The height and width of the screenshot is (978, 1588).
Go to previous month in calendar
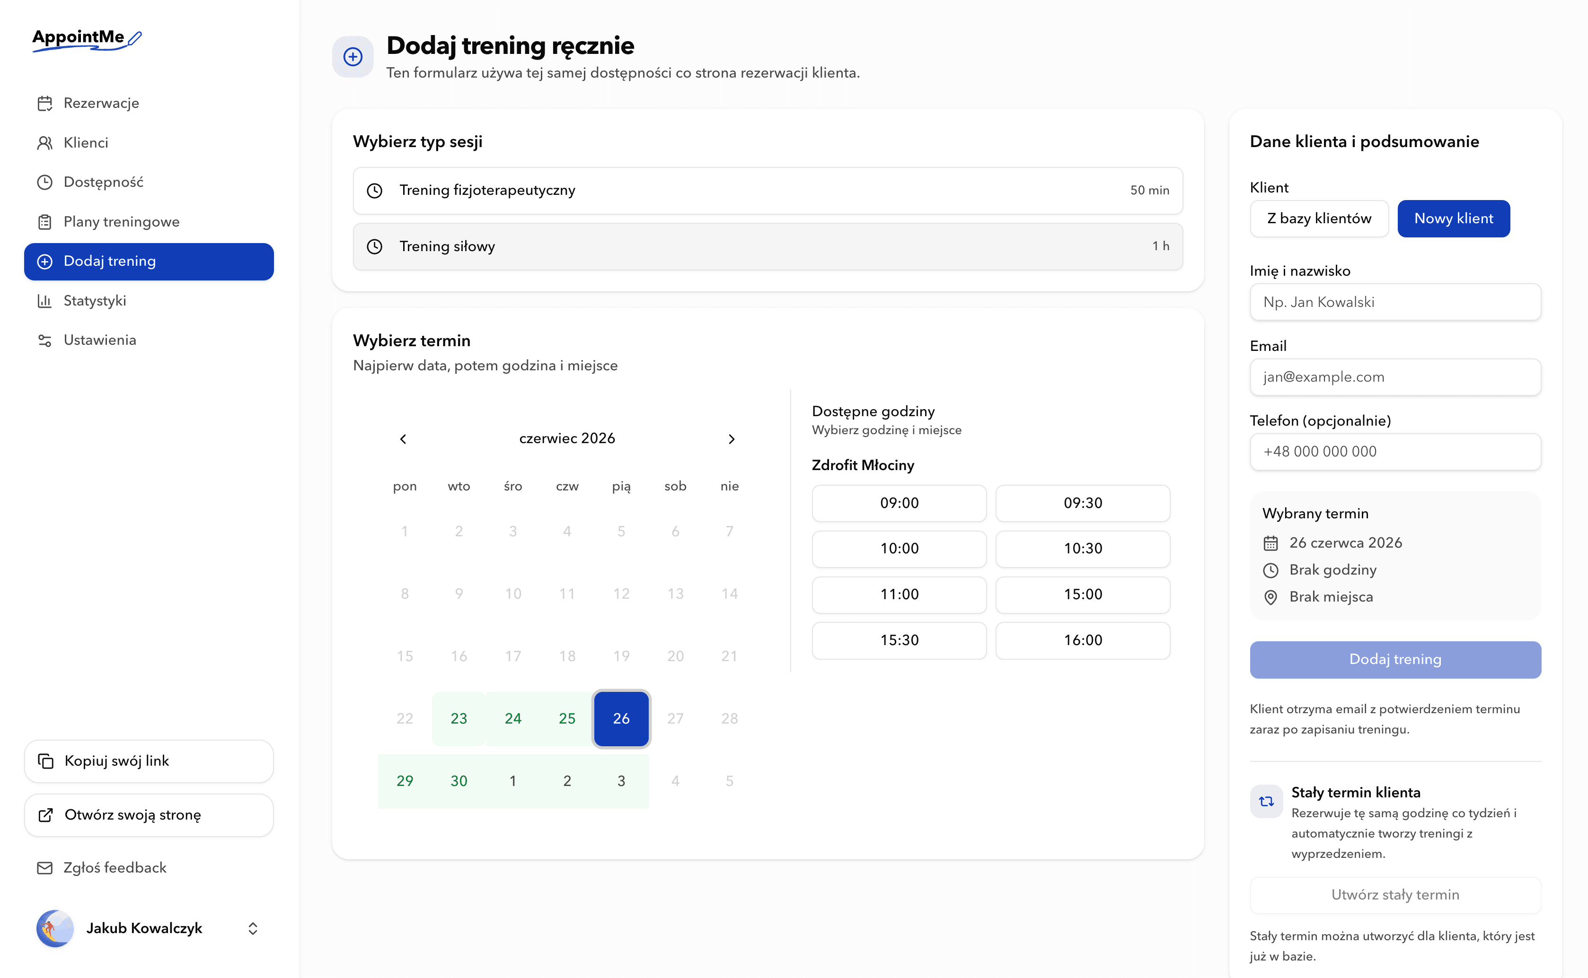coord(403,439)
